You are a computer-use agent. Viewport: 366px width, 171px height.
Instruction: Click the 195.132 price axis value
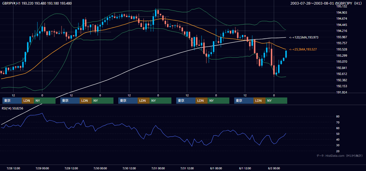point(342,6)
